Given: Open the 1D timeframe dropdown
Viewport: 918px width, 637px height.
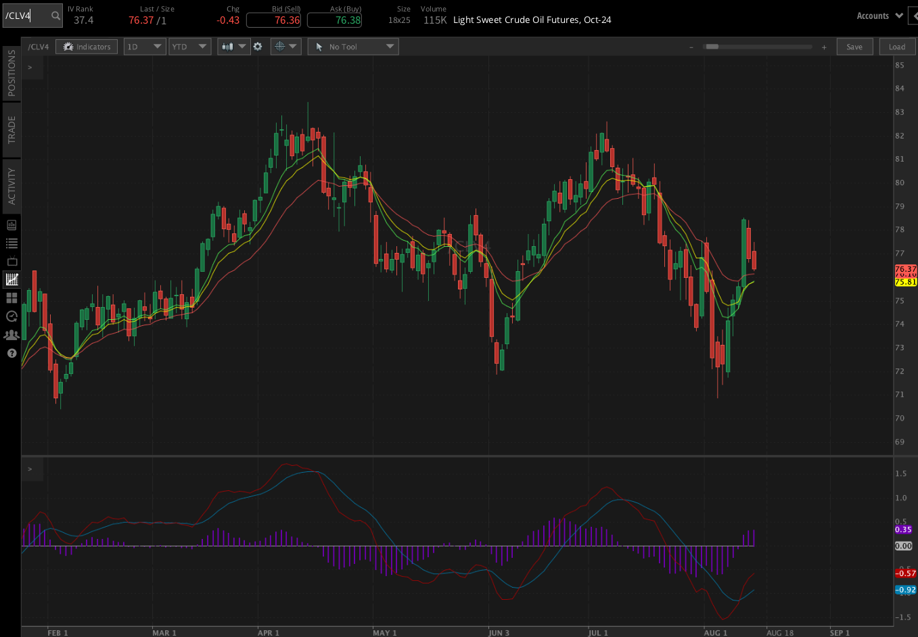Looking at the screenshot, I should coord(144,46).
